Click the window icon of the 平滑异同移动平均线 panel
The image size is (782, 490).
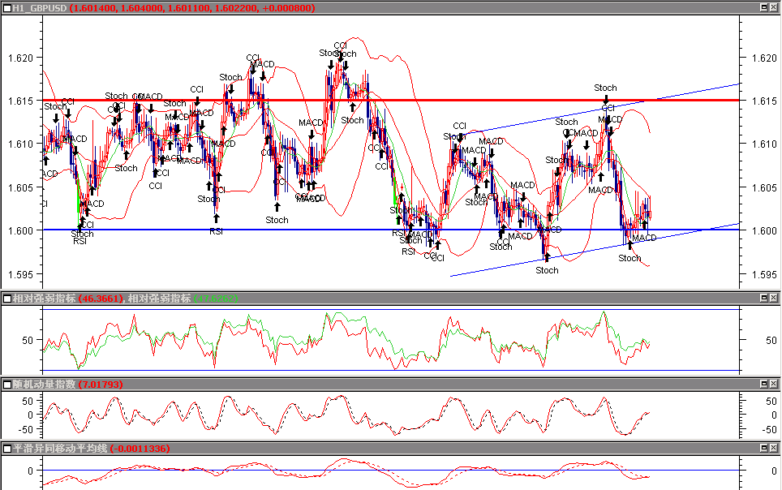coord(7,449)
